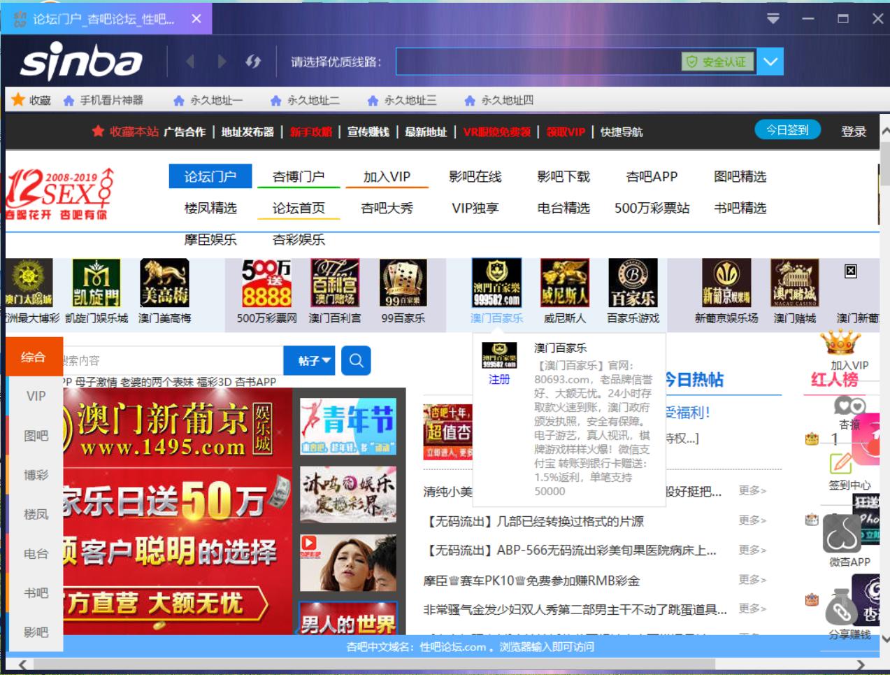Click into the forum search box

coord(173,360)
